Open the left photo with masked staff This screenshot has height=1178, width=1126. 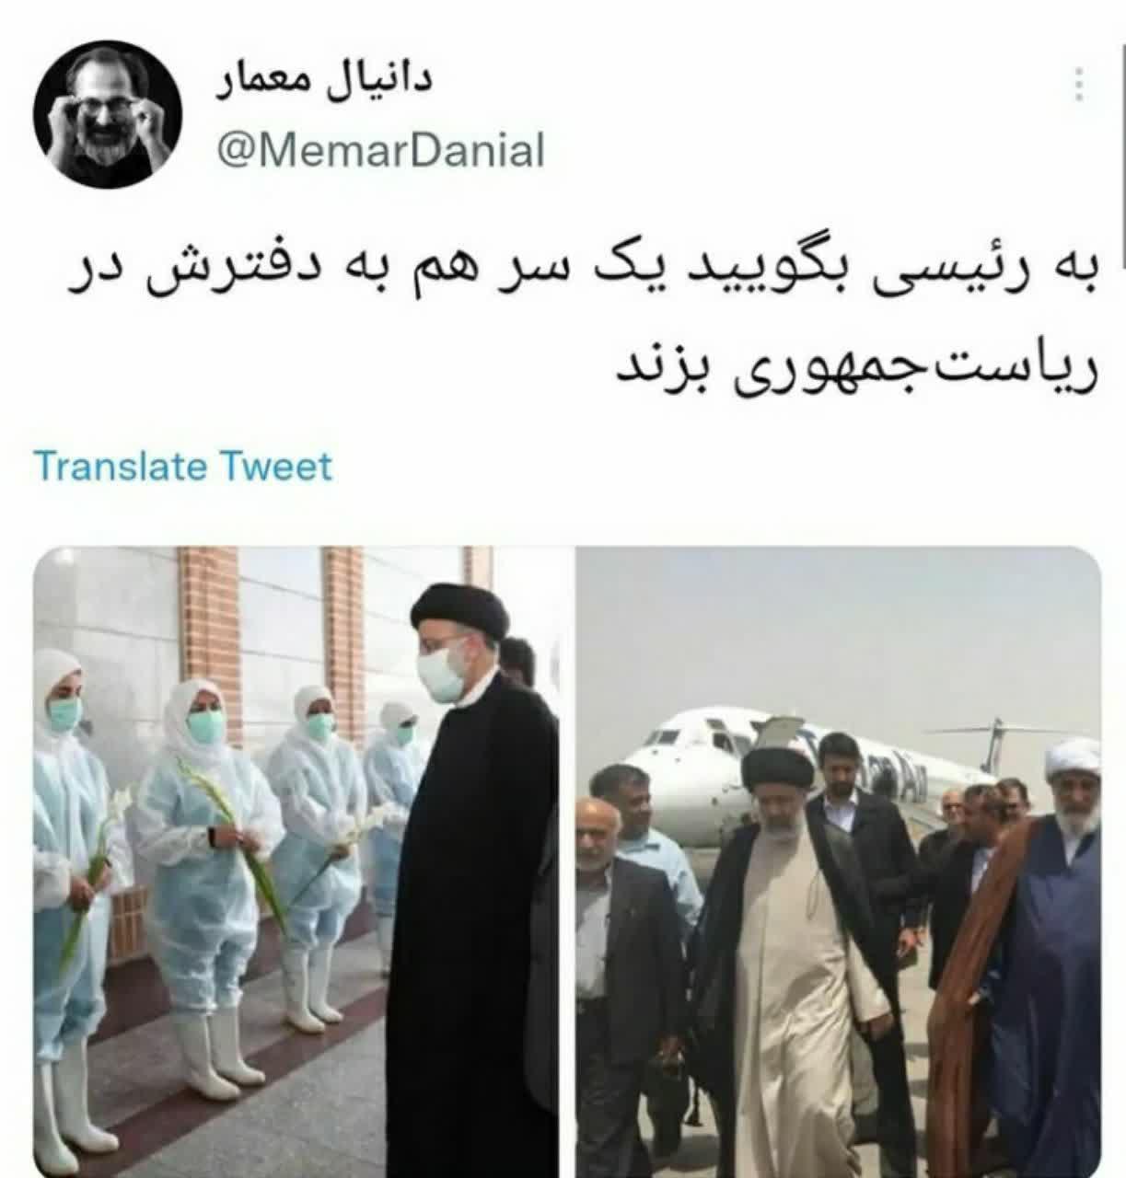(296, 861)
